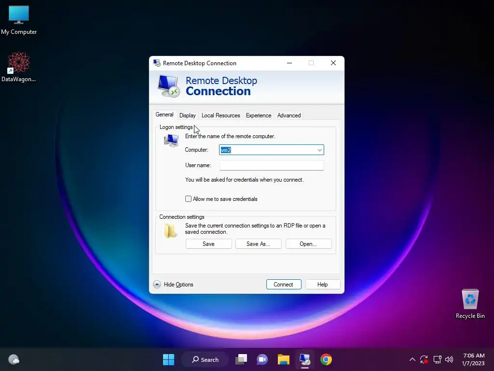Expand the Computer dropdown list
This screenshot has height=371, width=494.
tap(319, 150)
